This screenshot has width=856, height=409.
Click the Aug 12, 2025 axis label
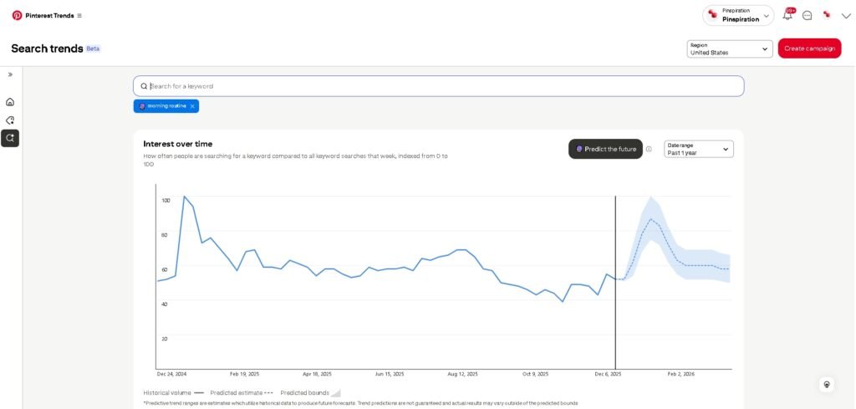[x=462, y=375]
